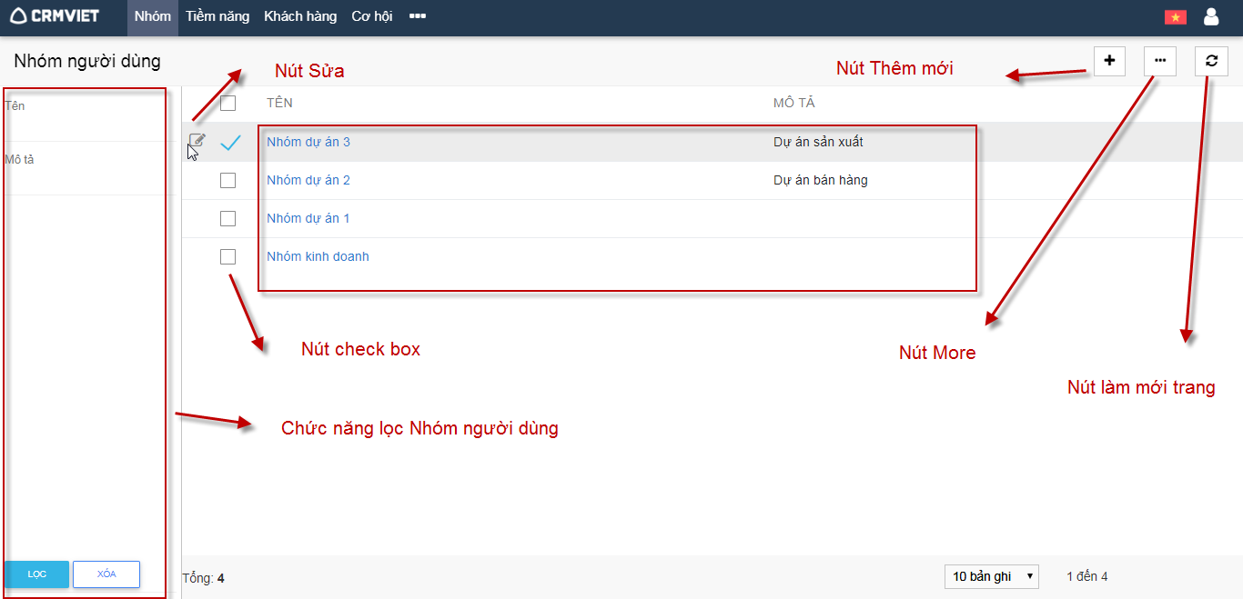
Task: Click the edit pencil icon for Nhóm dự án 3
Action: tap(197, 141)
